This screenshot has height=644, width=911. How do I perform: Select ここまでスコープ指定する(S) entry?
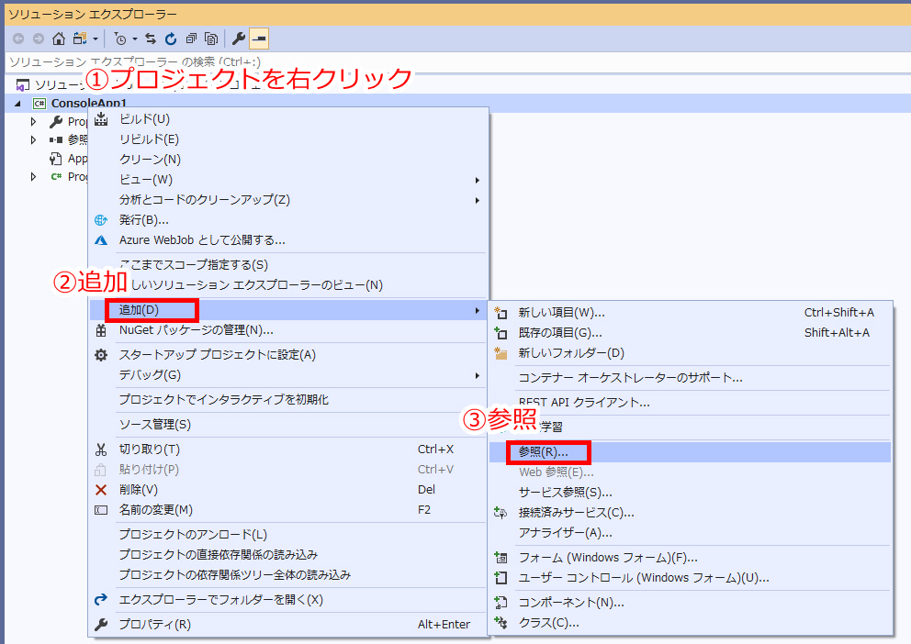[288, 265]
